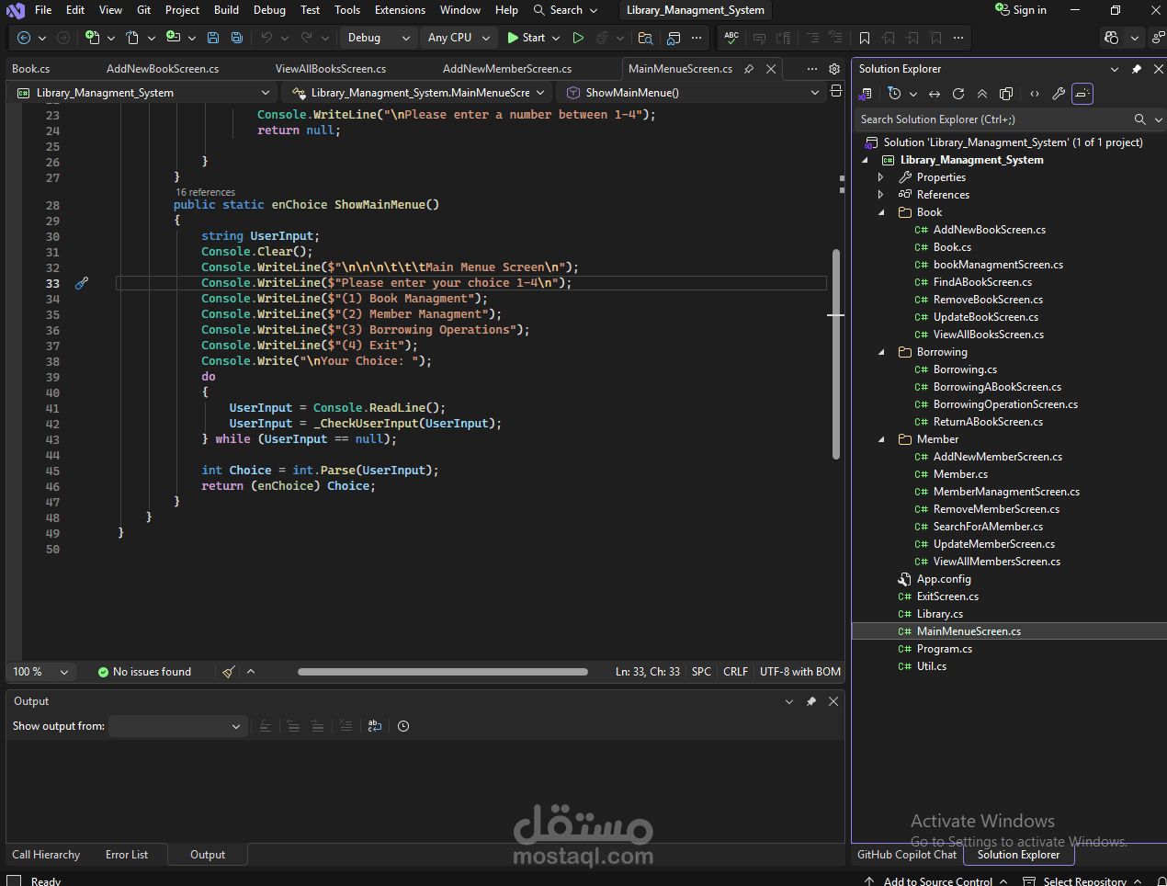Viewport: 1167px width, 886px height.
Task: Toggle Preview Selected Items in Solution Explorer
Action: click(x=1082, y=94)
